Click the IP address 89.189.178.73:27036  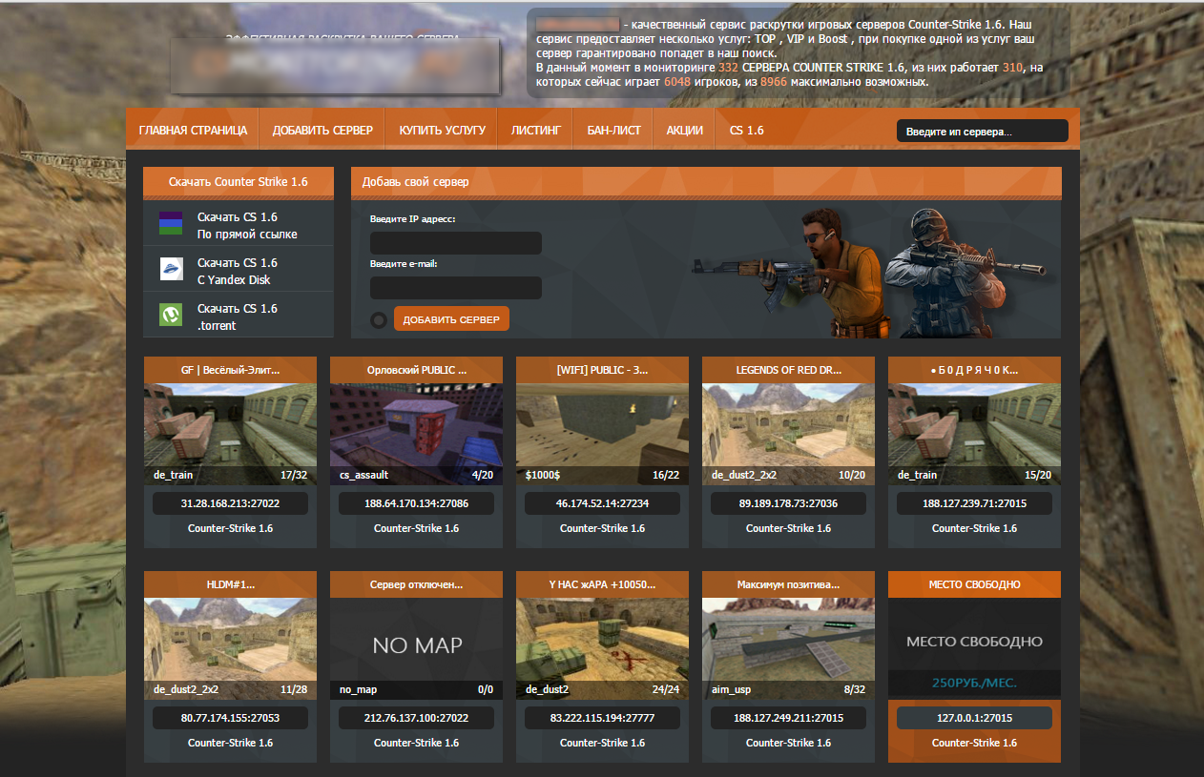point(788,503)
